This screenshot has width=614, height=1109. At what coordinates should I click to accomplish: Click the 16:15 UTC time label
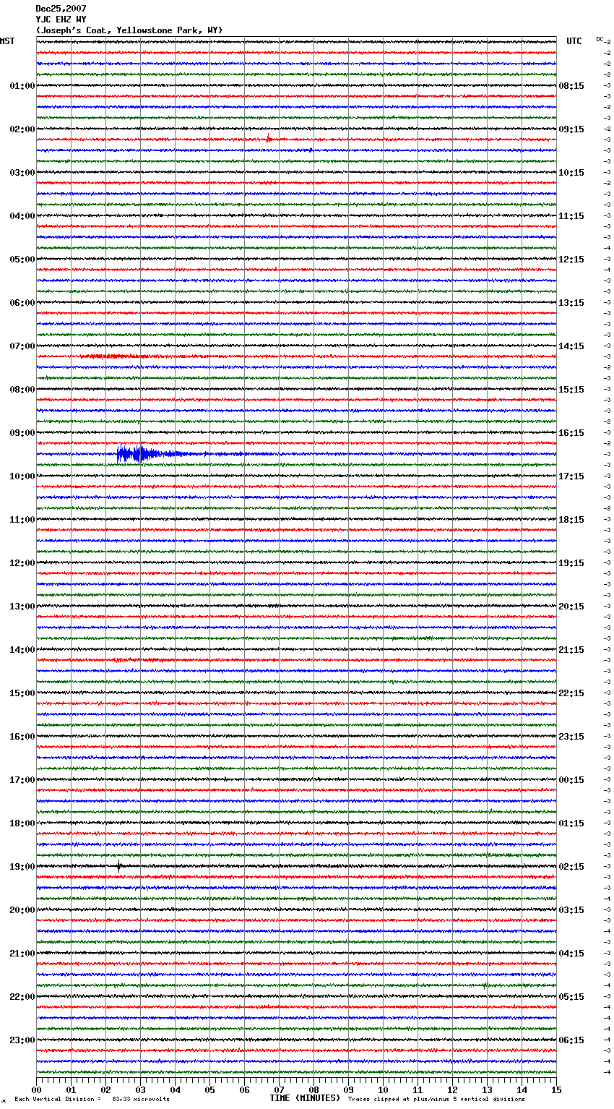coord(571,433)
